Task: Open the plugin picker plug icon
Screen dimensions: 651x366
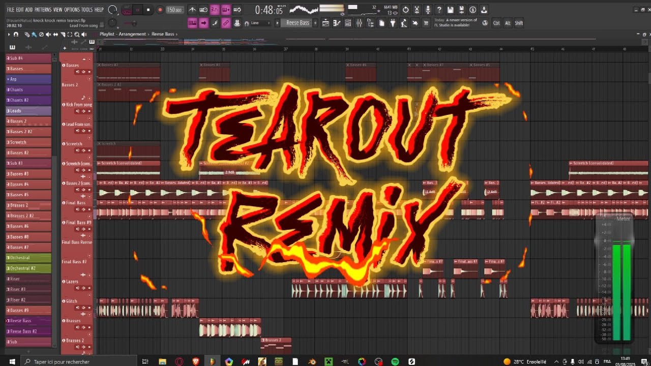Action: click(x=393, y=23)
